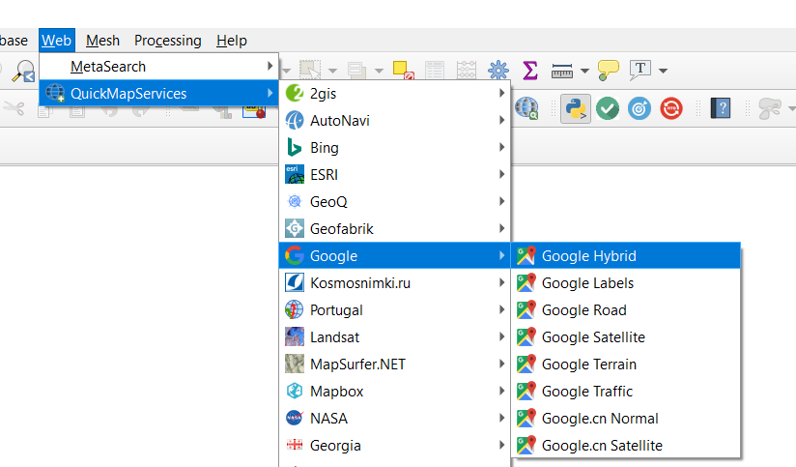Open the Geofabrik provider entry
The width and height of the screenshot is (796, 467).
coord(395,229)
